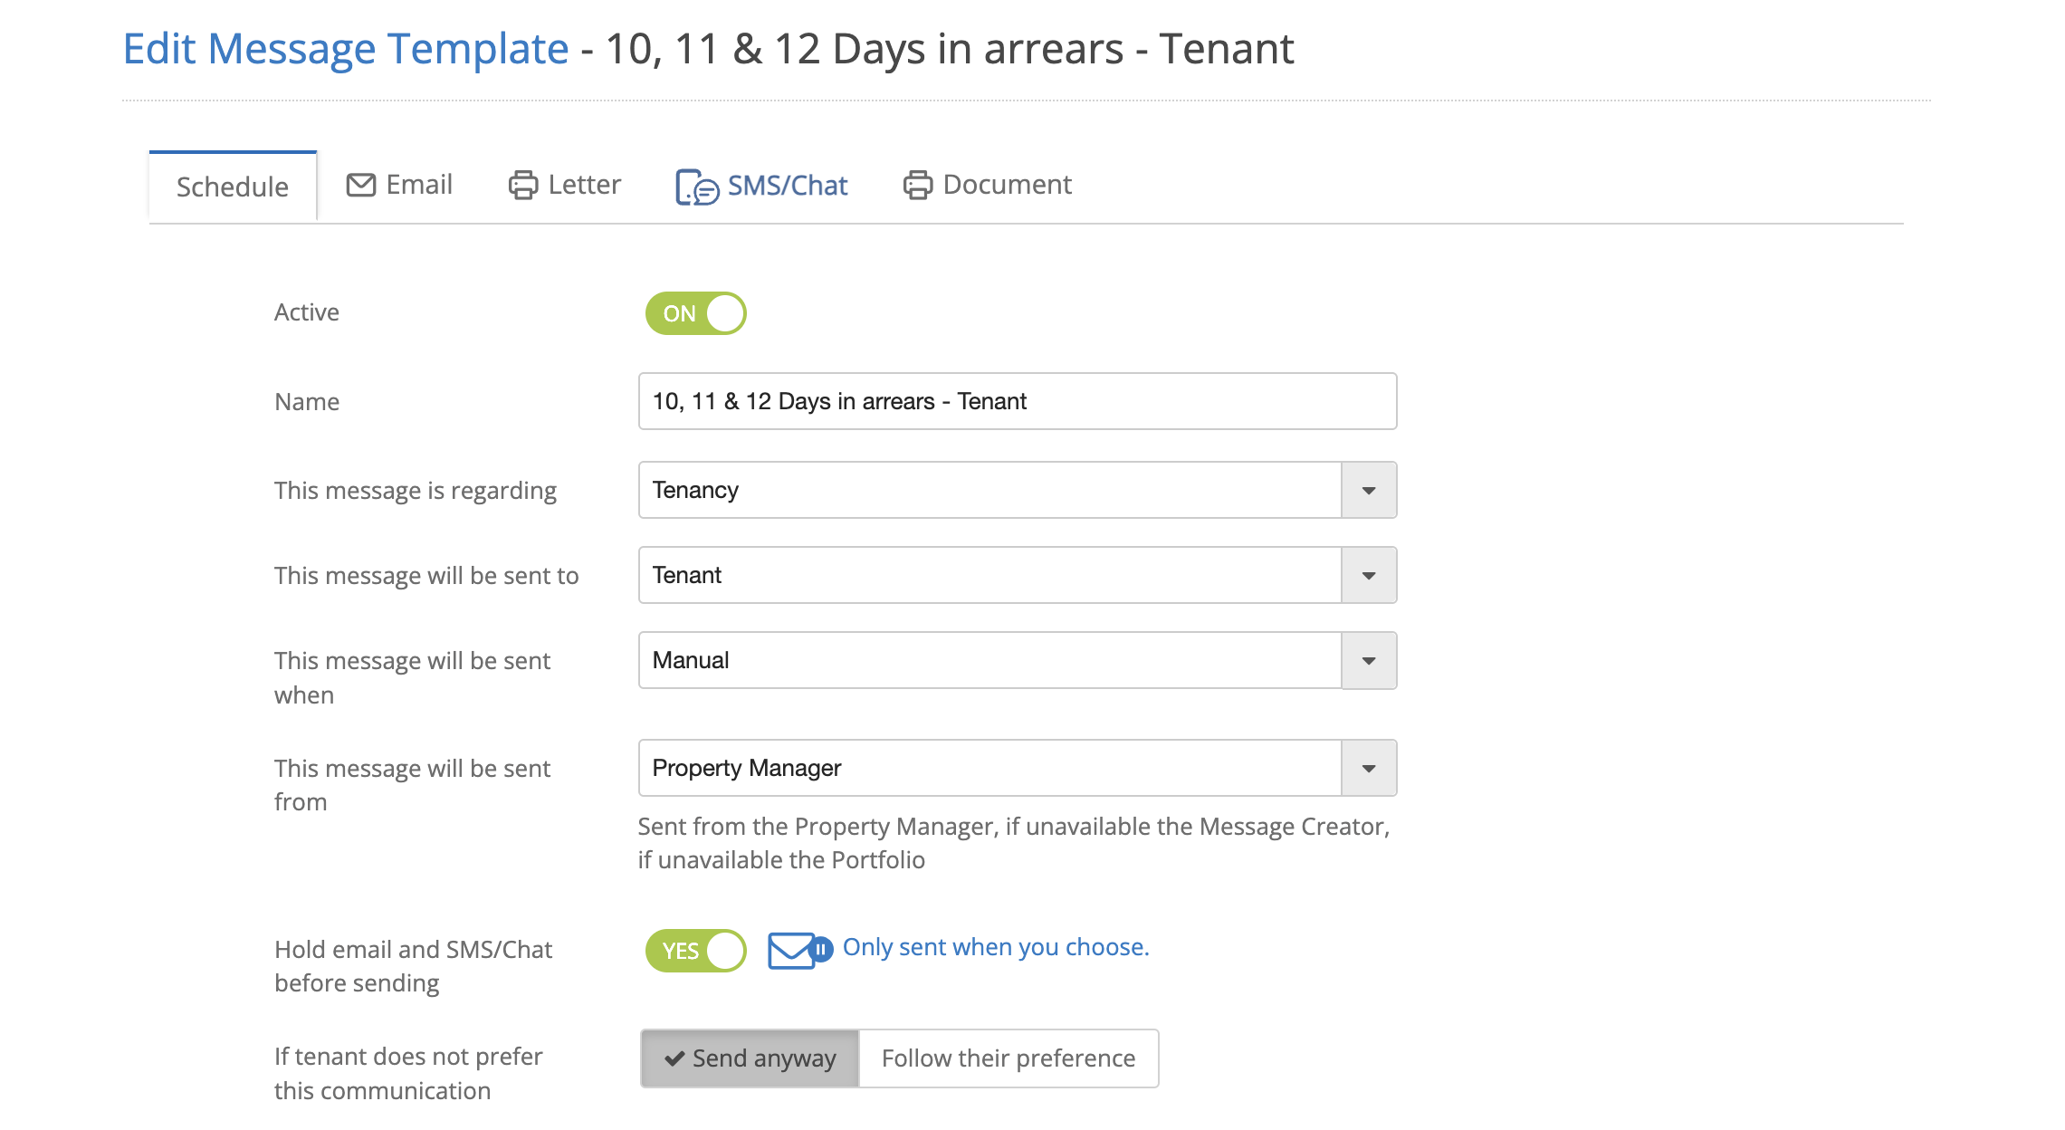
Task: Click the Document tab printer icon
Action: point(917,185)
